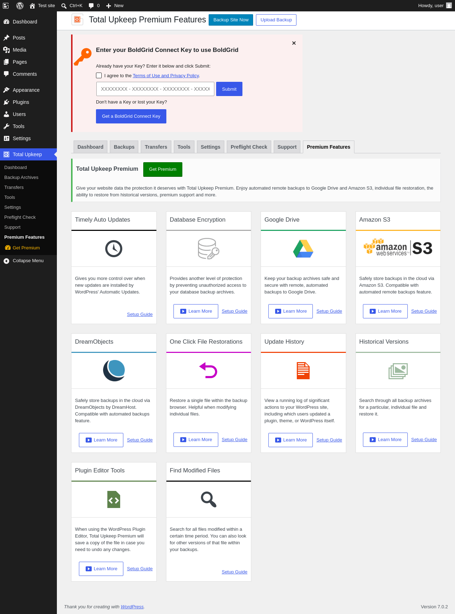Click the Users person icon in sidebar
Image resolution: width=455 pixels, height=614 pixels.
(x=6, y=114)
